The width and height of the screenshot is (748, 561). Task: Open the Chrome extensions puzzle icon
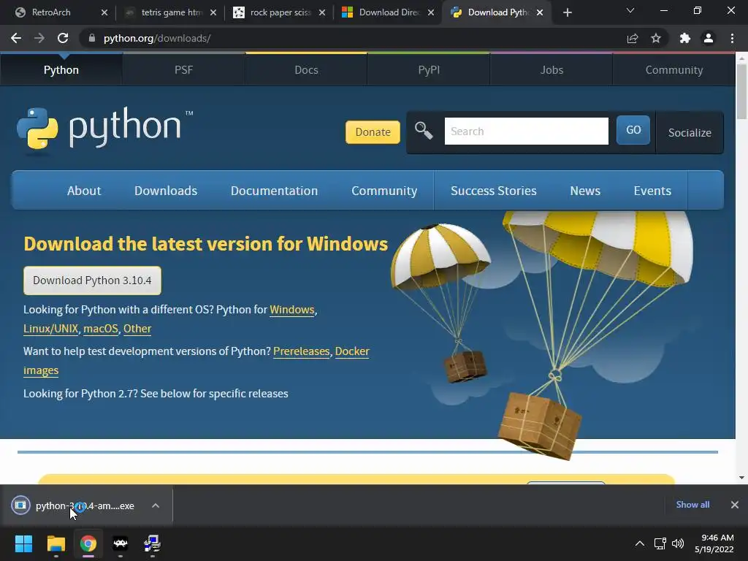click(x=685, y=38)
